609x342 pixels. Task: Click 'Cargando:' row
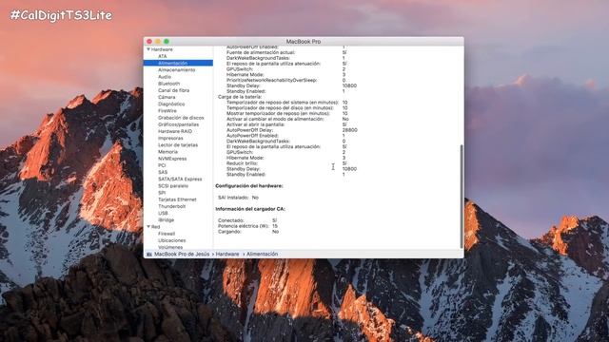pyautogui.click(x=248, y=232)
